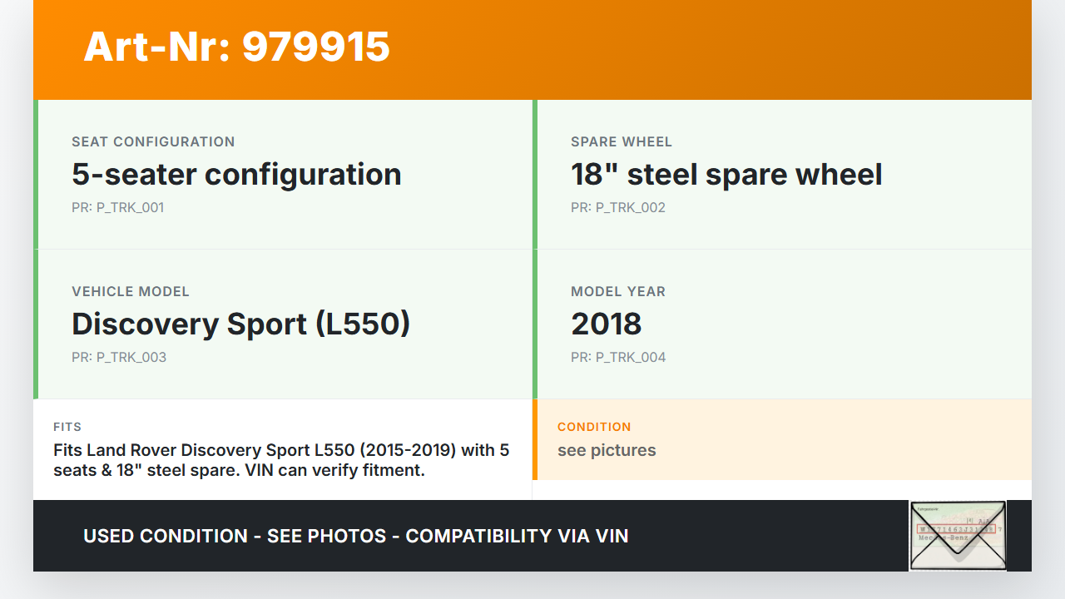1065x599 pixels.
Task: Click the "see pictures" condition text
Action: coord(607,450)
